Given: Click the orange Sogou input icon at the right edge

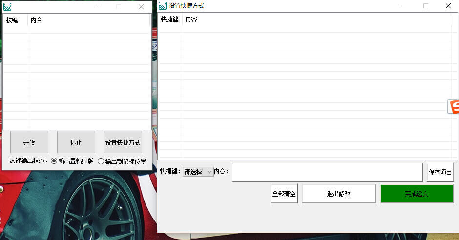Looking at the screenshot, I should pos(454,106).
